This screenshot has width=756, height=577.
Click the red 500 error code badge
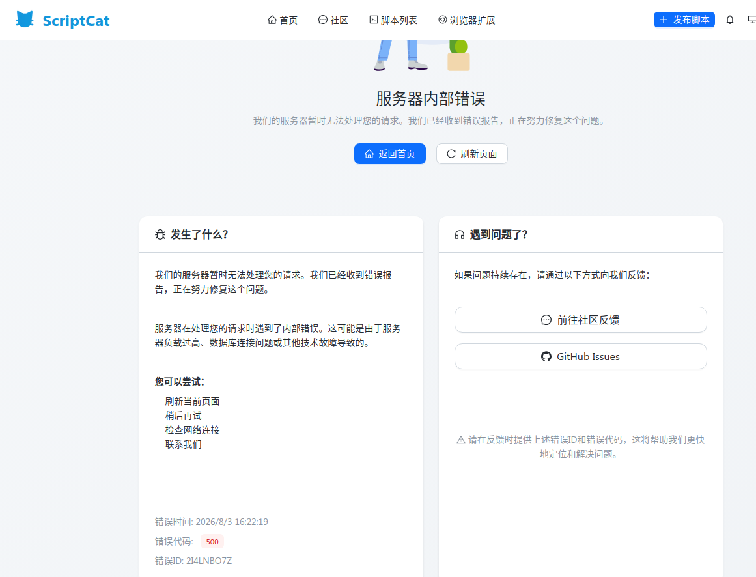pos(212,542)
